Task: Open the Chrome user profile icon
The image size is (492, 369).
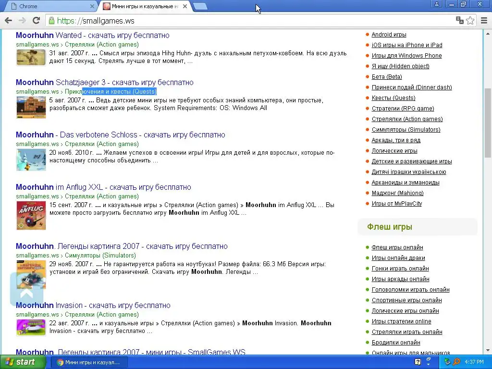Action: (x=436, y=4)
